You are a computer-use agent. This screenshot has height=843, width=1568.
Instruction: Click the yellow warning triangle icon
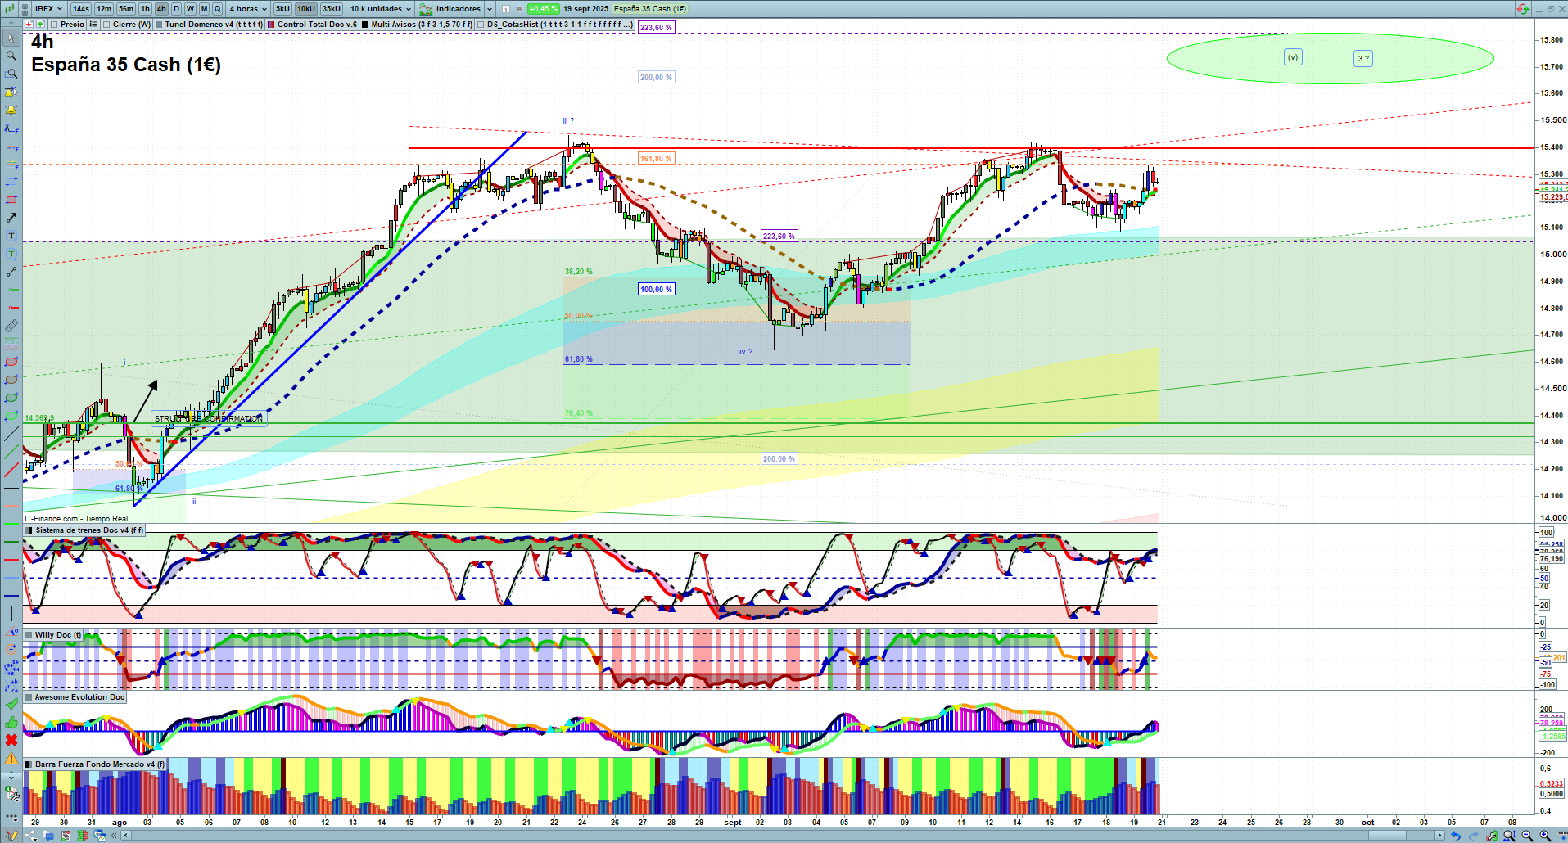click(x=11, y=758)
